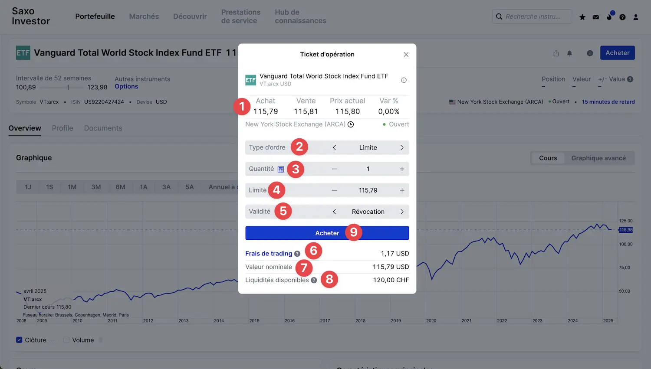Click help icon beside Frais de trading
The height and width of the screenshot is (369, 651).
pos(297,254)
